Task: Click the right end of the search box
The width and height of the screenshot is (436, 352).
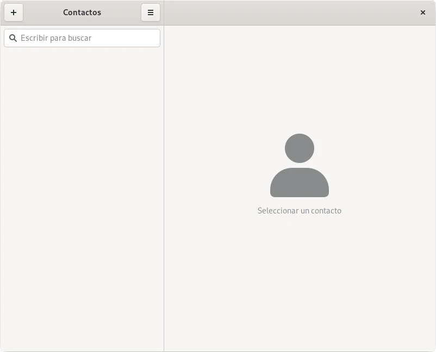Action: [152, 38]
